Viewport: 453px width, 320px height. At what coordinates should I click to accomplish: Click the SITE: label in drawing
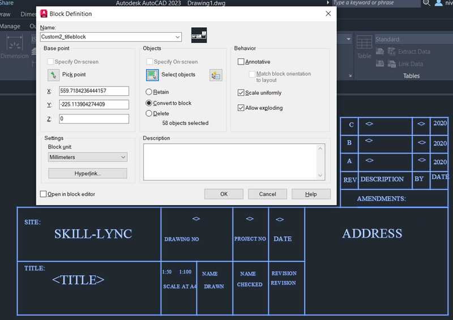(x=33, y=222)
